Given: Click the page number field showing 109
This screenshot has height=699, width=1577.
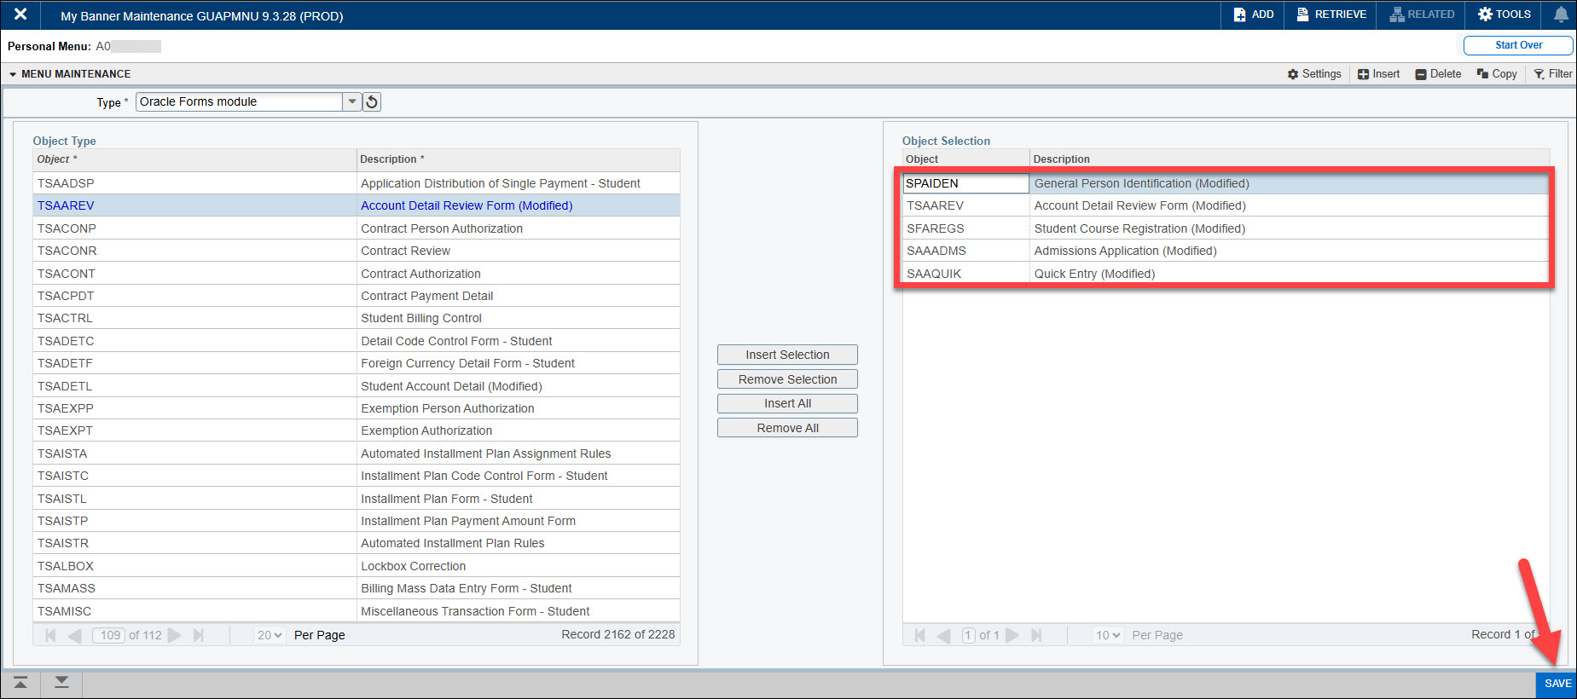Looking at the screenshot, I should coord(110,635).
